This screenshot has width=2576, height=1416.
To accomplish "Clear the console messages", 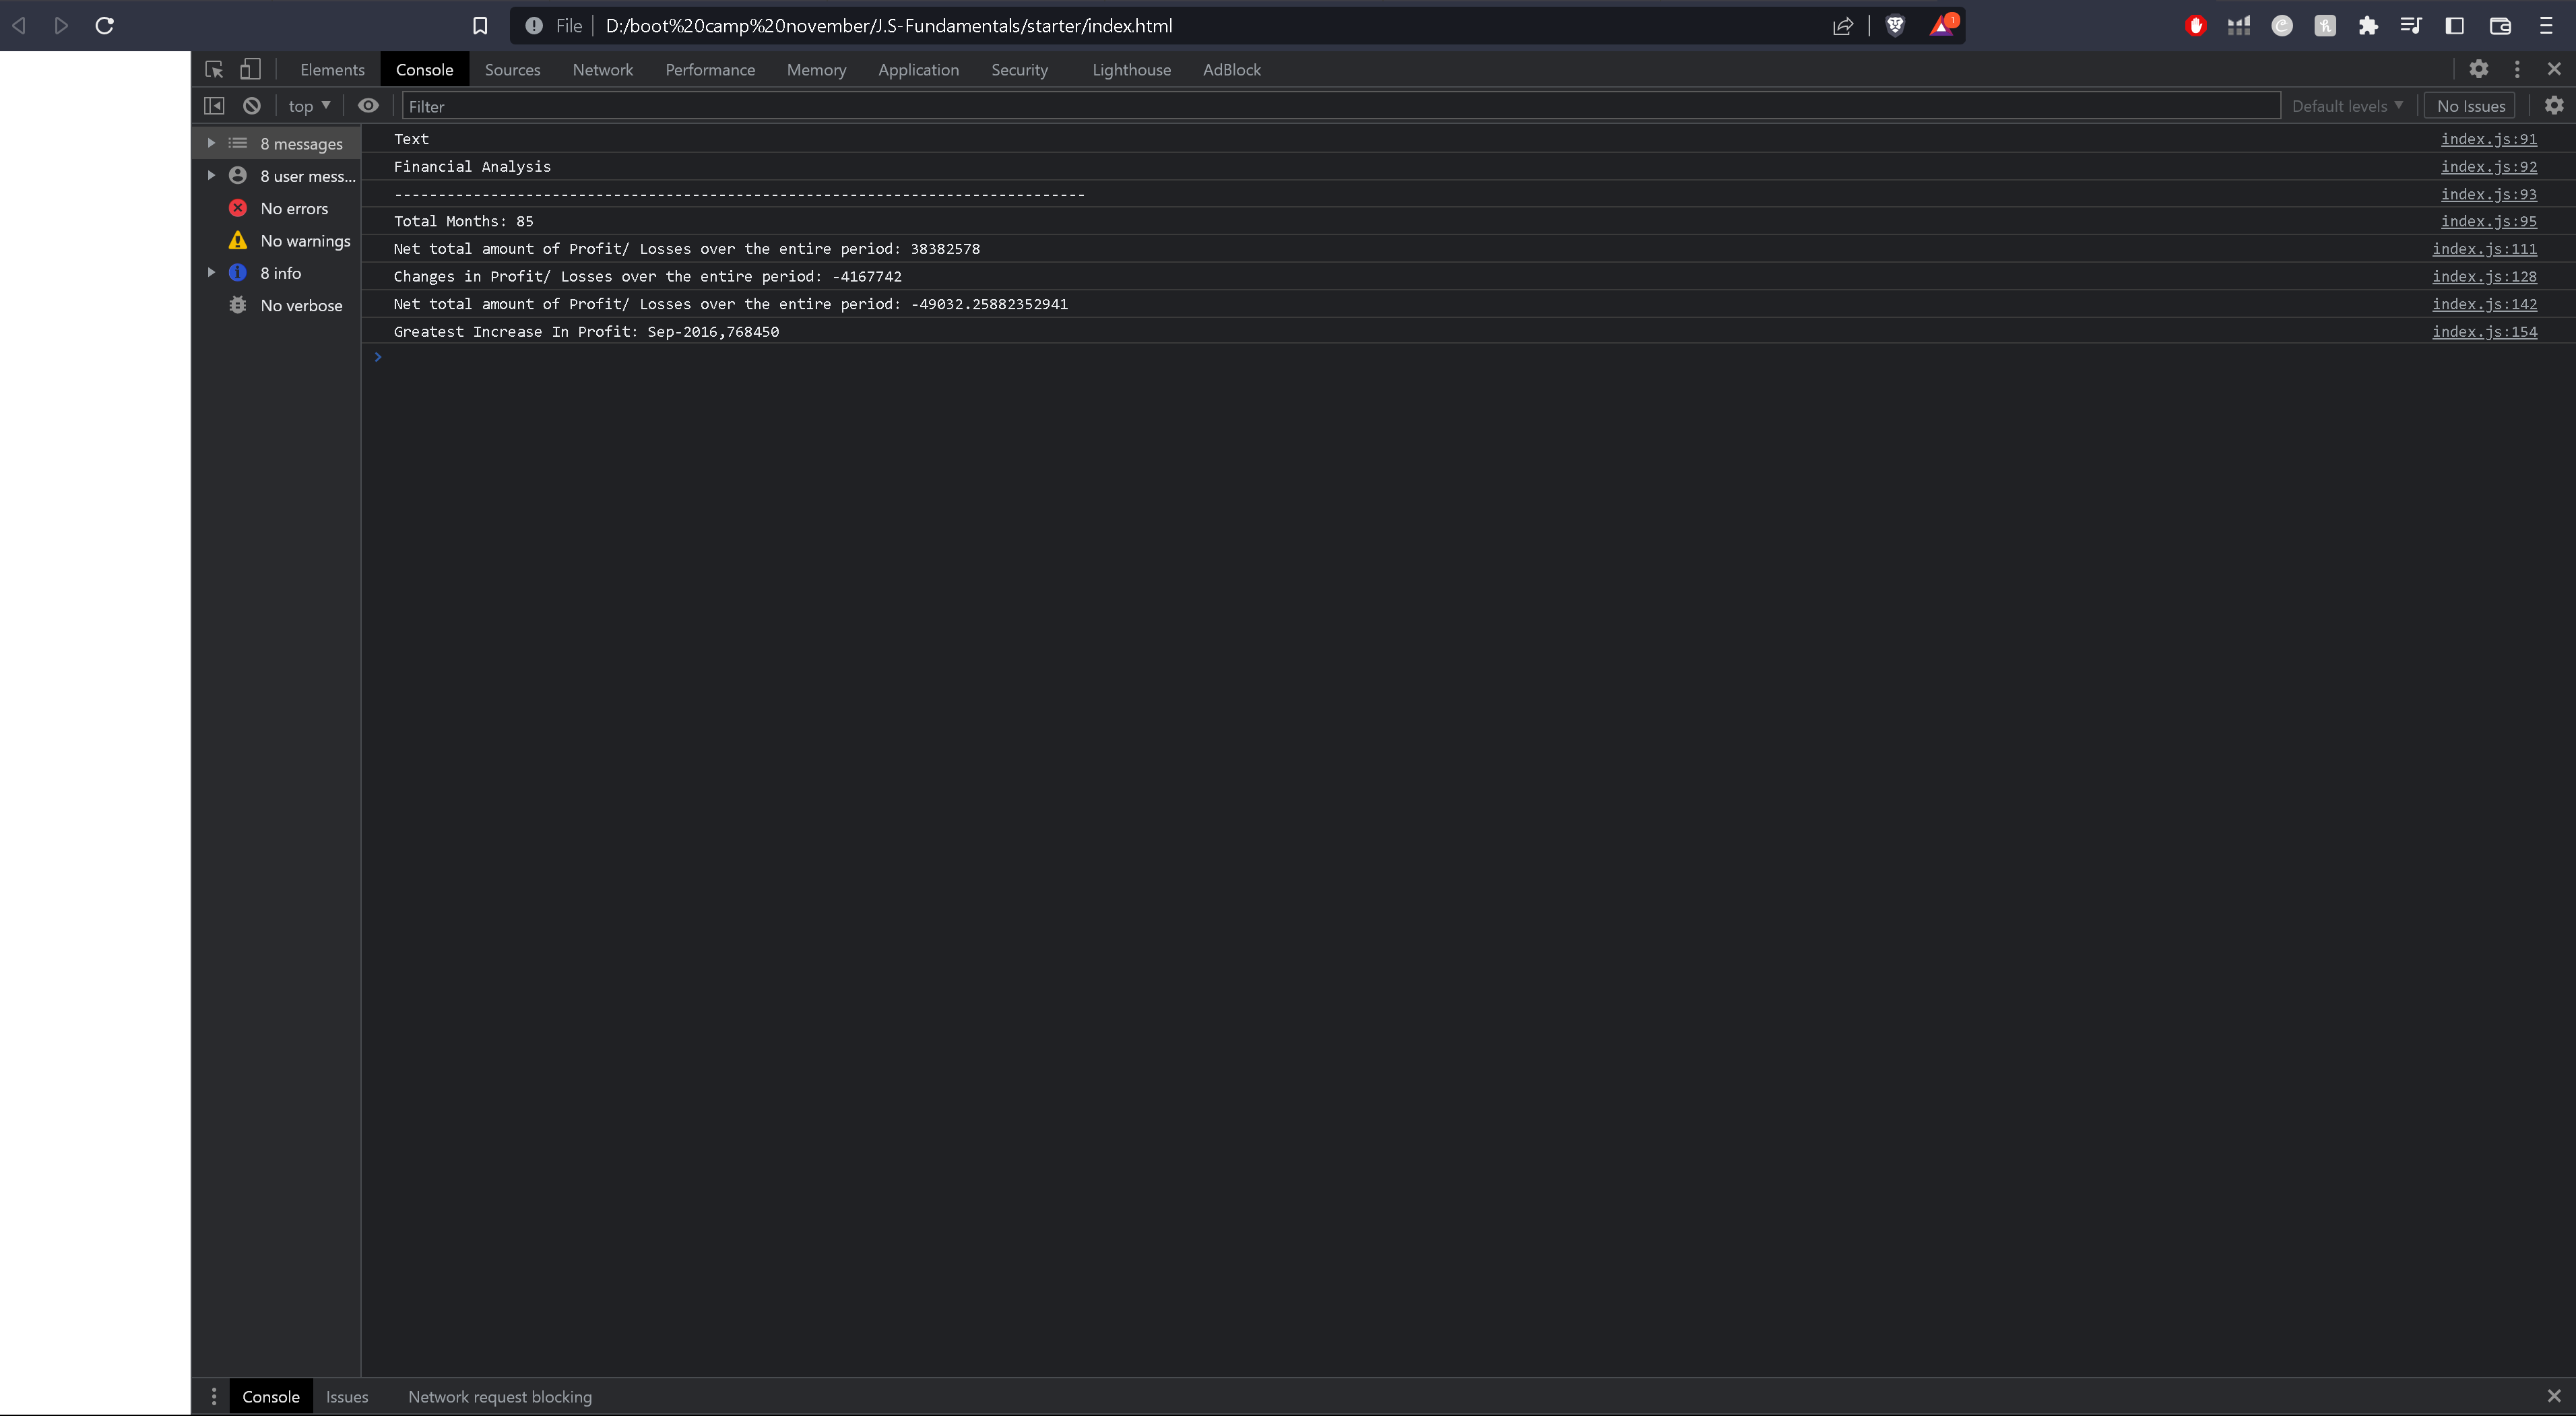I will (251, 105).
